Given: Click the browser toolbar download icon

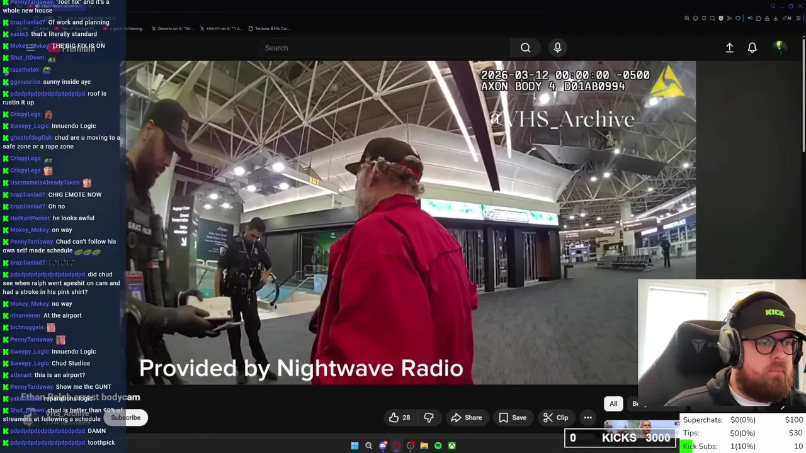Looking at the screenshot, I should [776, 18].
